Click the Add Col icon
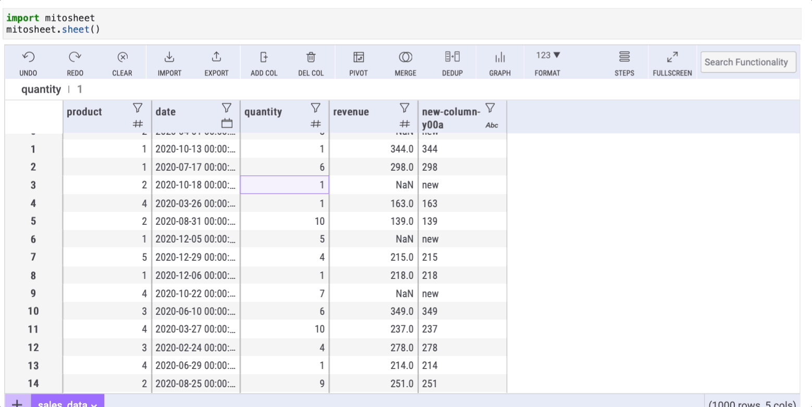Viewport: 812px width, 407px height. point(264,57)
